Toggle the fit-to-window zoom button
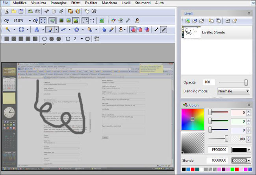This screenshot has width=256, height=175. (43, 20)
